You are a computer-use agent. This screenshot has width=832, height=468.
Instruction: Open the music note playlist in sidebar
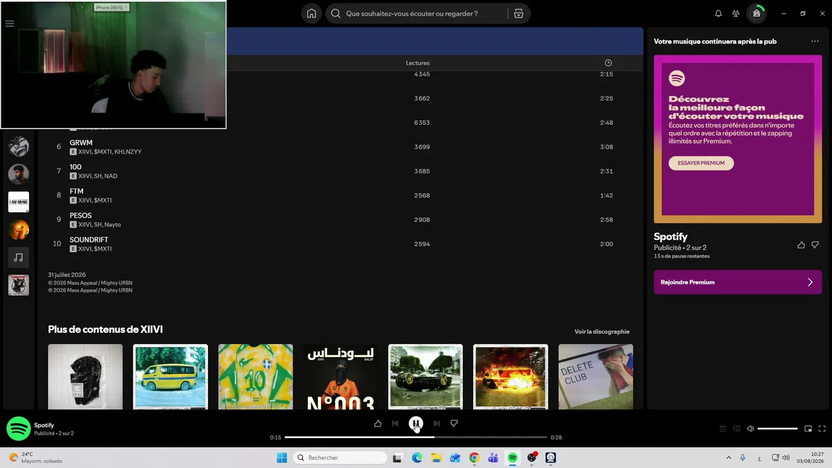click(x=18, y=257)
